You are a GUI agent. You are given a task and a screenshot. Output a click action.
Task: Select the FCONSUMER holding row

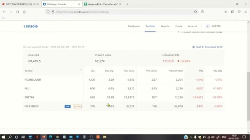123,80
